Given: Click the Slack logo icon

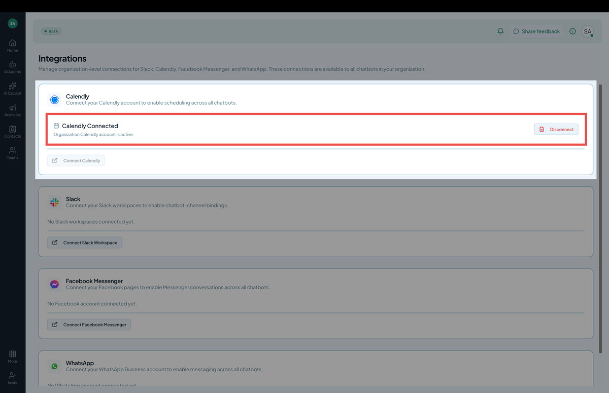Looking at the screenshot, I should click(x=54, y=202).
